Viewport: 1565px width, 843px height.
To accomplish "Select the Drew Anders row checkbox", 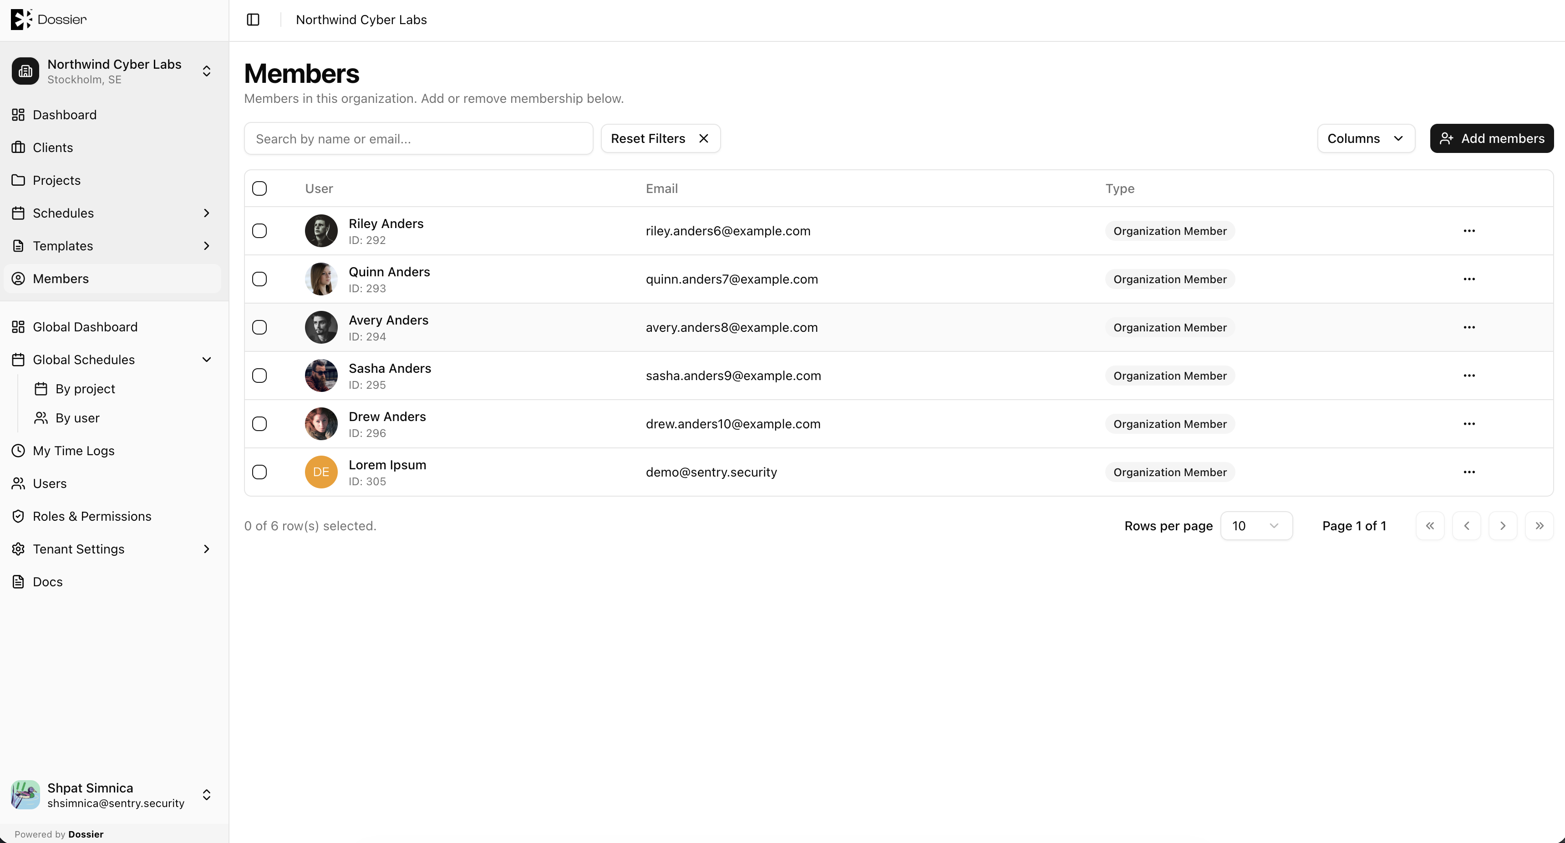I will tap(259, 424).
